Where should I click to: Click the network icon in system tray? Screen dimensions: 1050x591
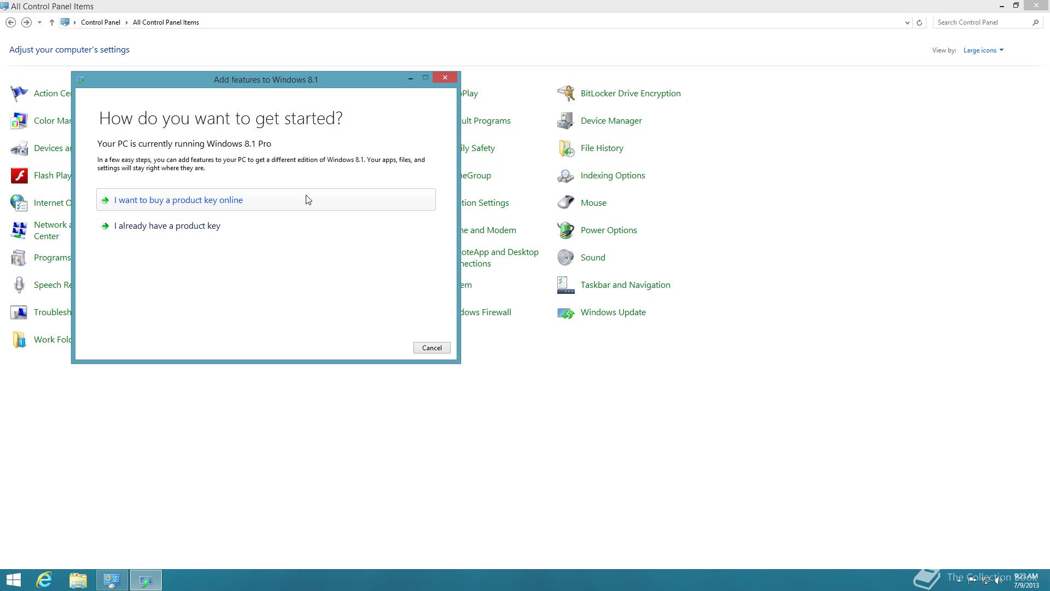tap(985, 581)
